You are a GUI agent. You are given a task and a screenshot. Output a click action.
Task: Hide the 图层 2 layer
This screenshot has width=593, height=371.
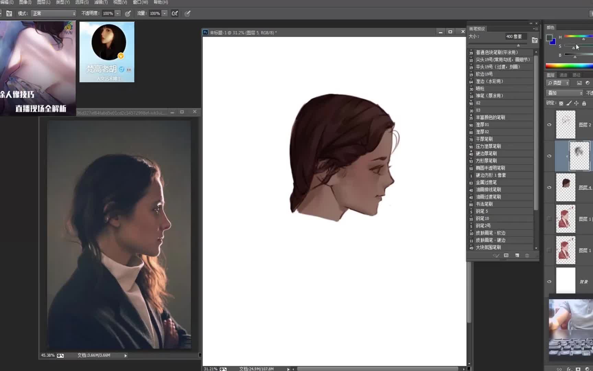click(549, 125)
